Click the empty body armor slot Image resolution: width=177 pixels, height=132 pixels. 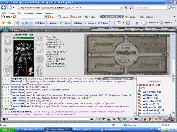(8, 70)
